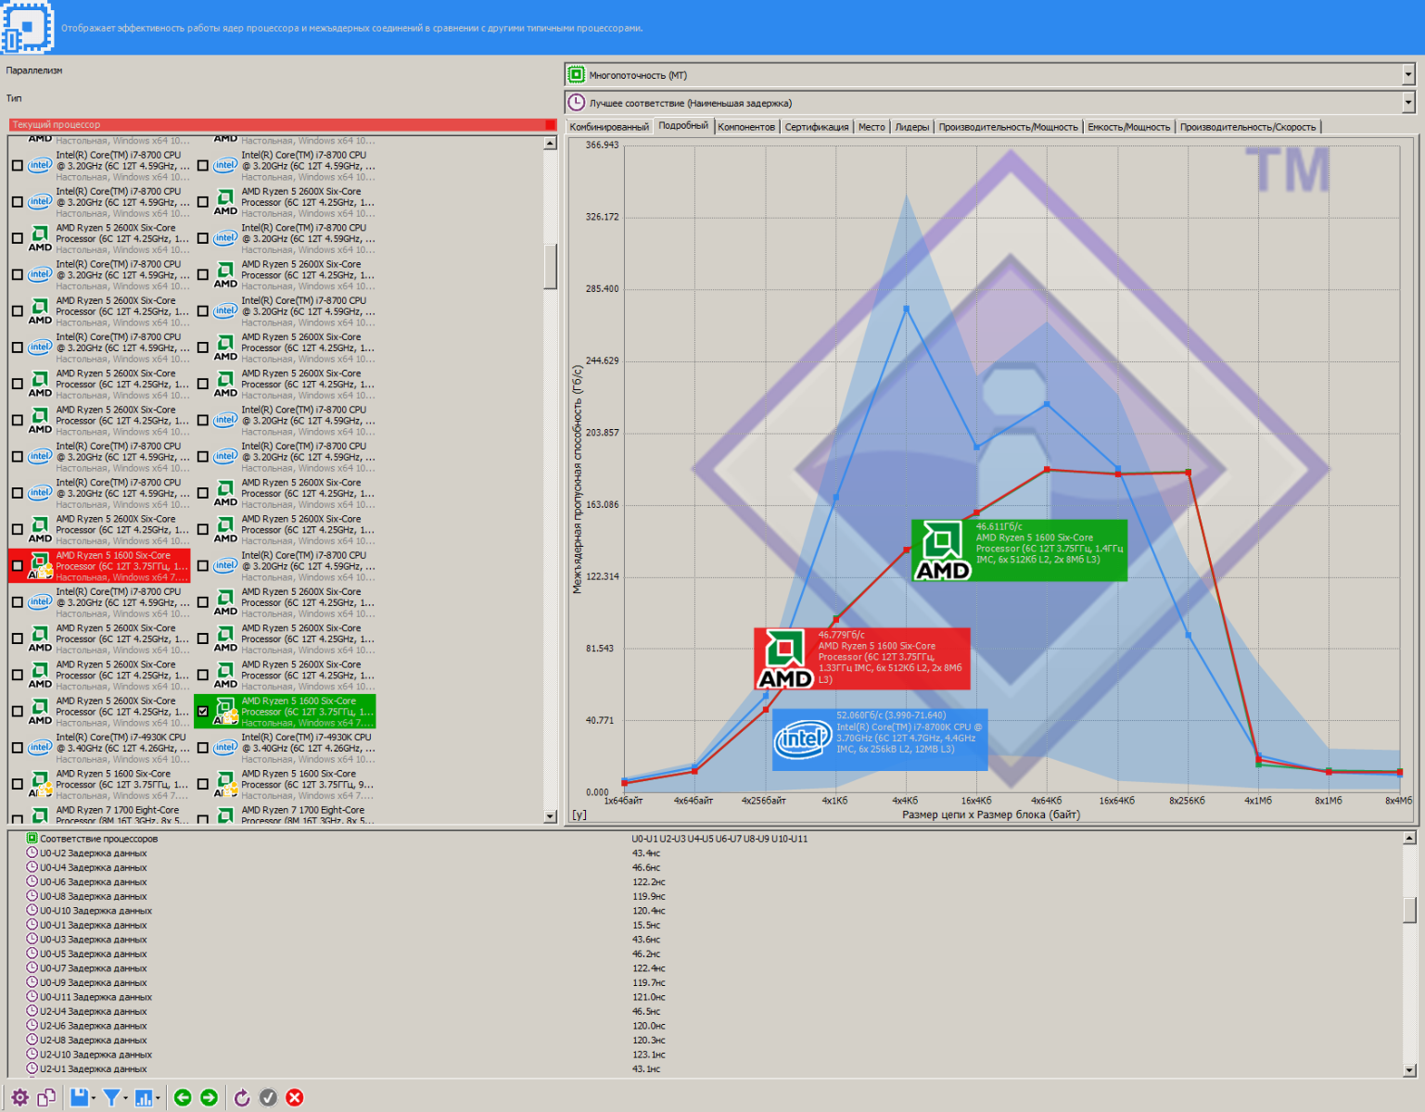Click the blue funnel filter icon
The height and width of the screenshot is (1112, 1425).
point(111,1098)
